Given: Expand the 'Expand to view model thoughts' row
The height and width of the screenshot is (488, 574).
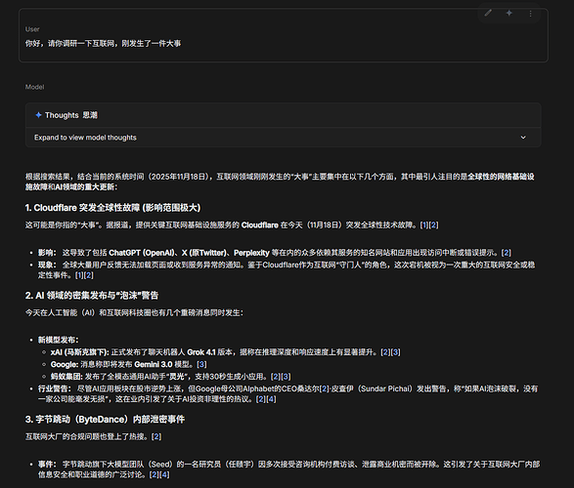Looking at the screenshot, I should click(x=283, y=138).
